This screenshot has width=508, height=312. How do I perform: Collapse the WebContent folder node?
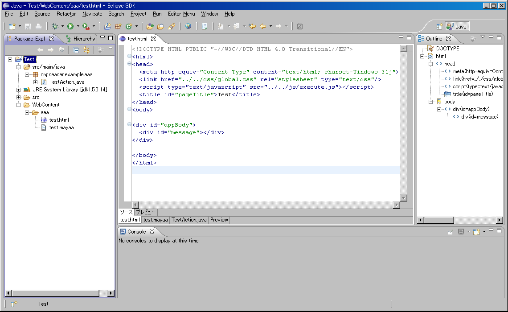tap(18, 105)
